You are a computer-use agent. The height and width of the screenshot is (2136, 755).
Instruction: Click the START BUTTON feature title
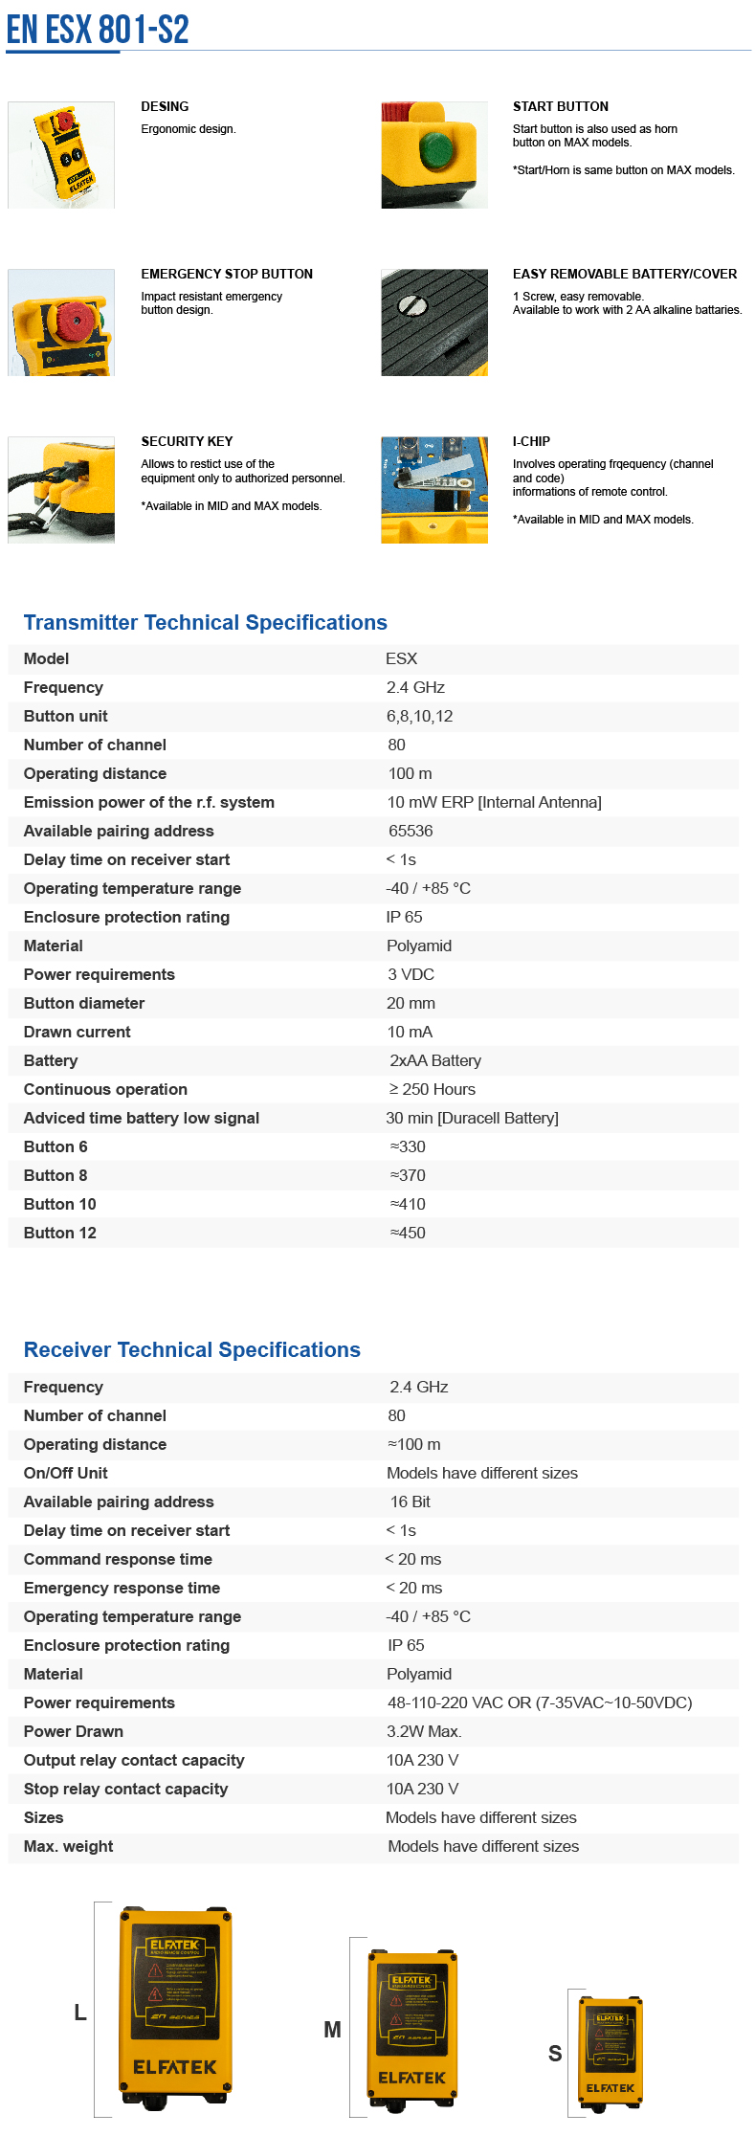[560, 106]
